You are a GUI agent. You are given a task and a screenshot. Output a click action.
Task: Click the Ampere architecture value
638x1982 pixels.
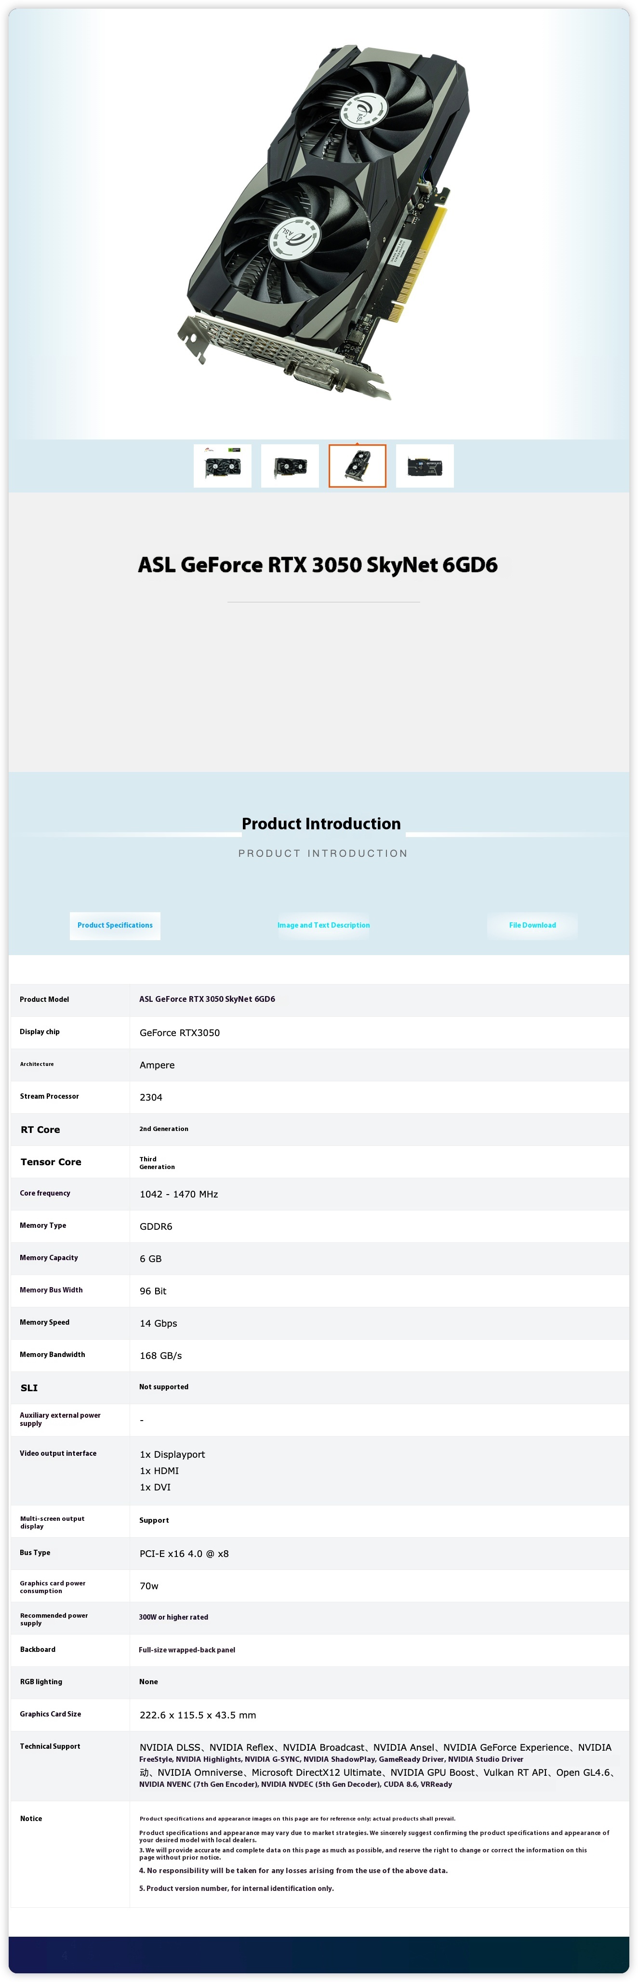point(157,1065)
